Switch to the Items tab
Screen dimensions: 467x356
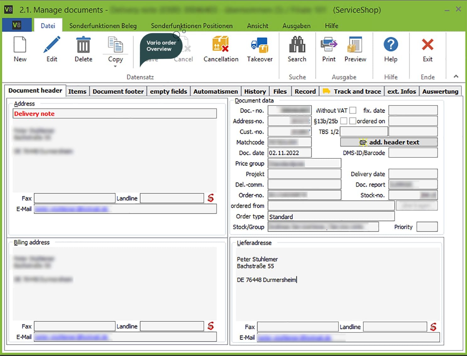(77, 91)
